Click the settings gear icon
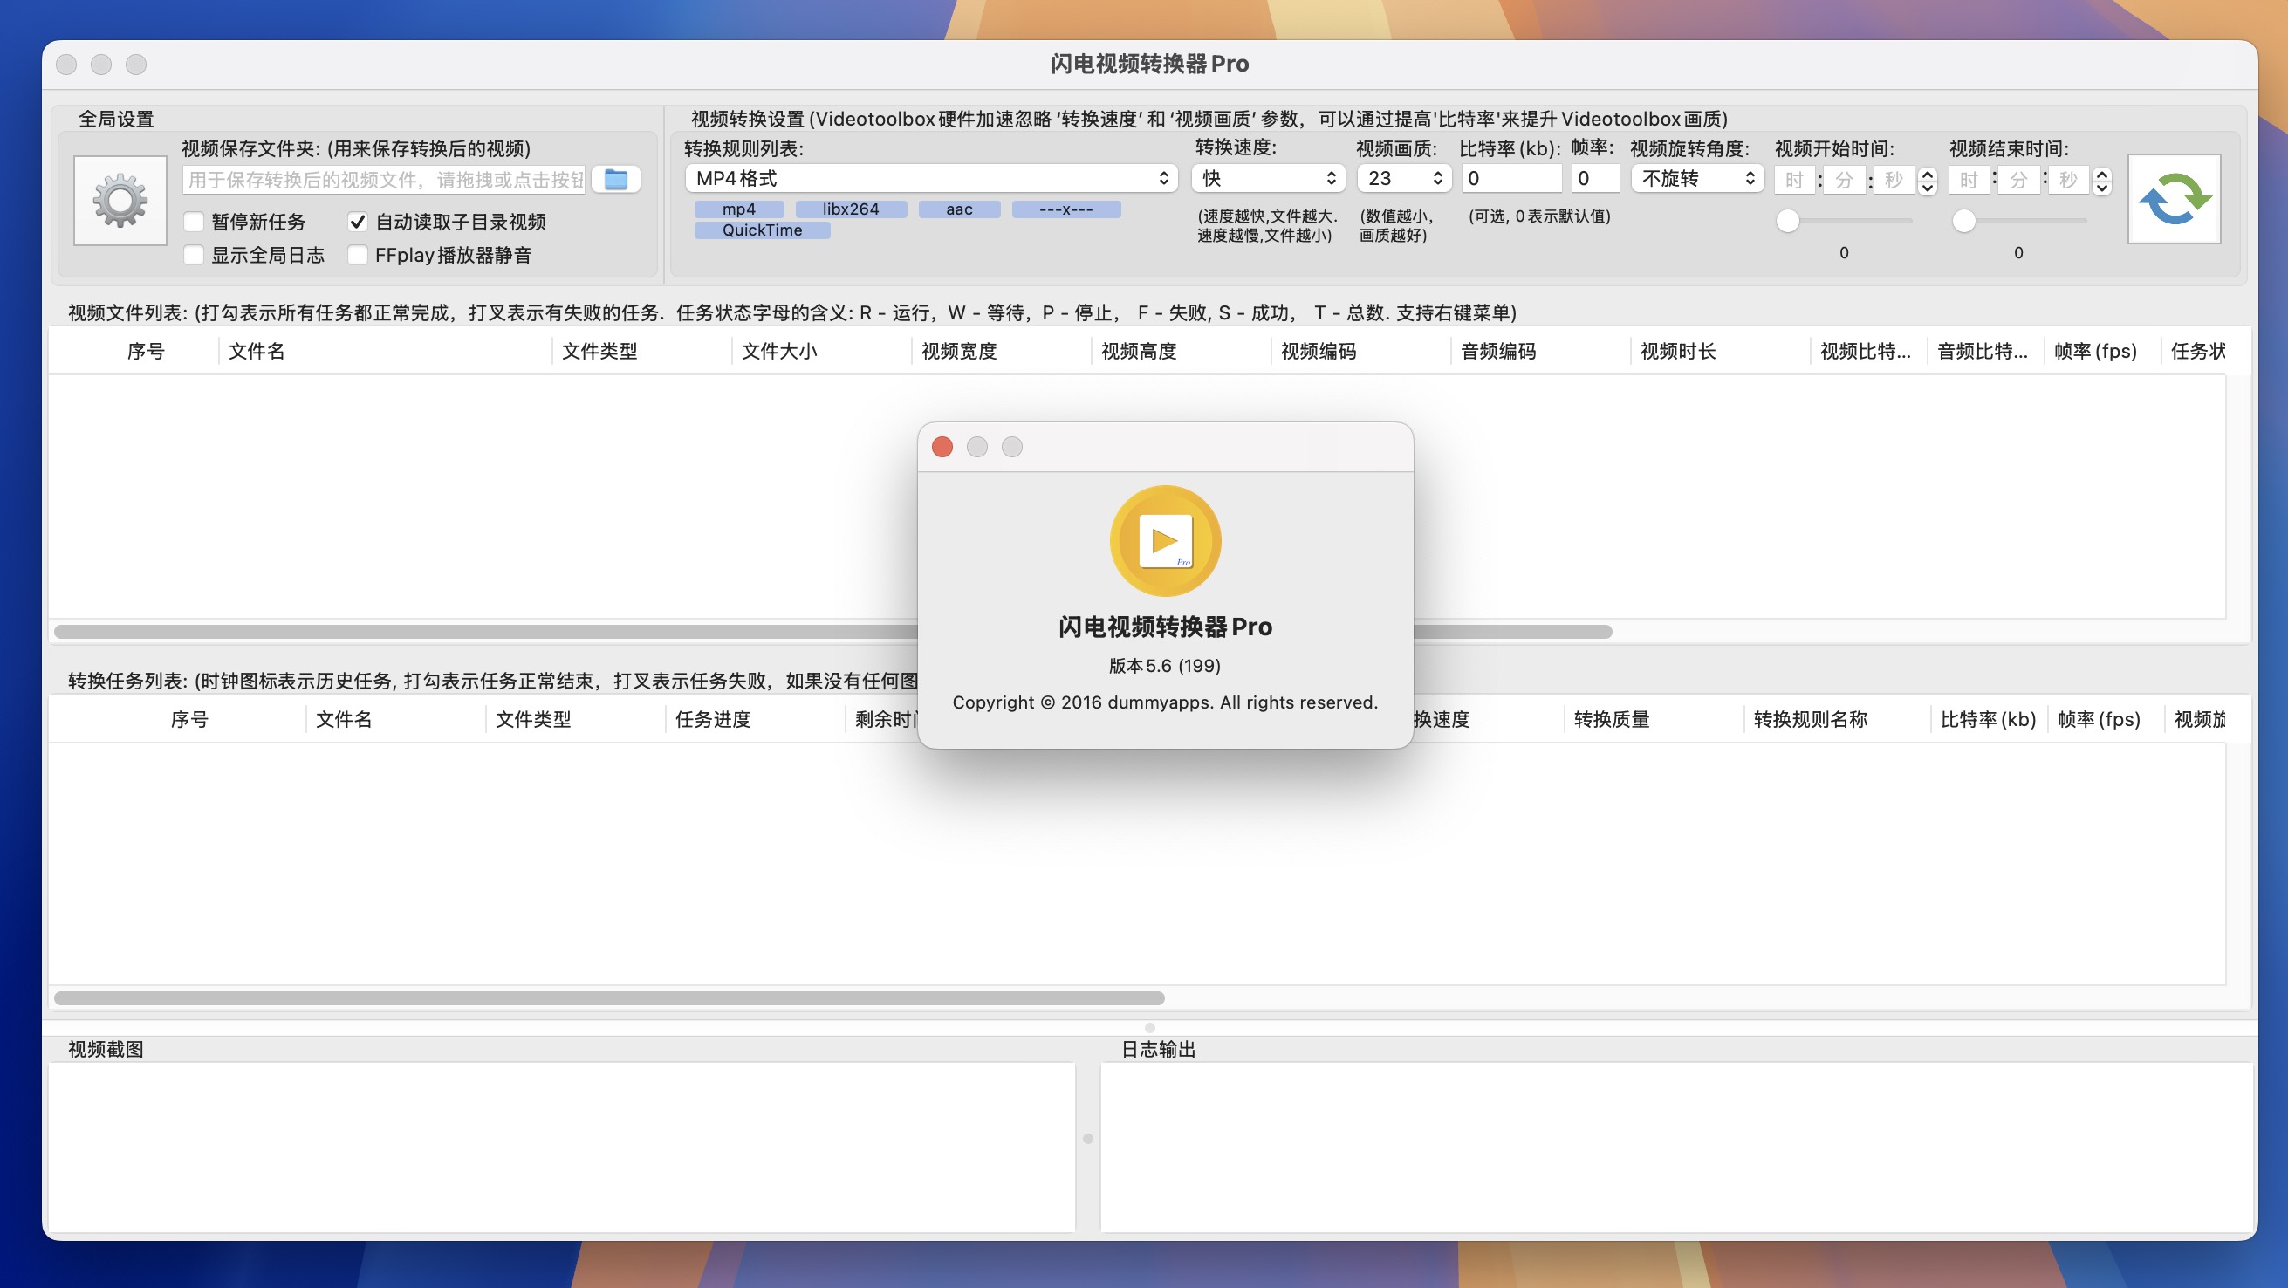 click(120, 201)
